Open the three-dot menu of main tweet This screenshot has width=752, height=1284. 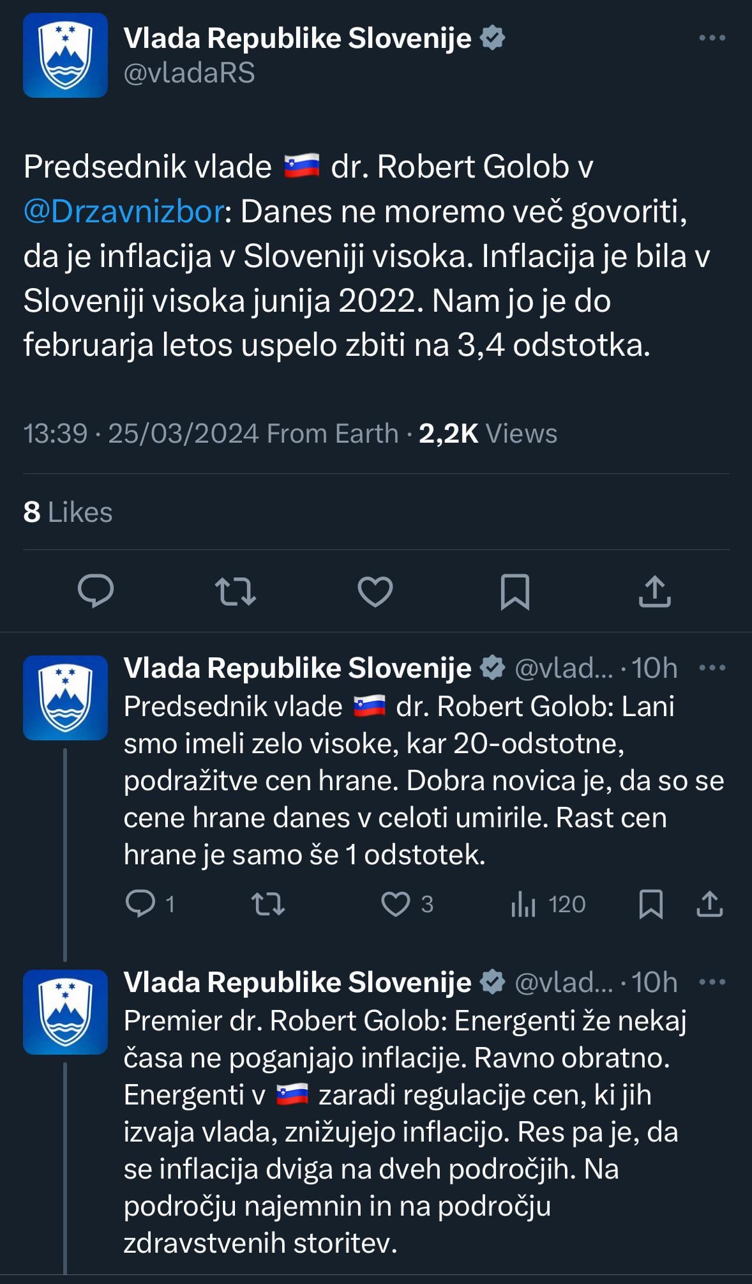click(712, 38)
